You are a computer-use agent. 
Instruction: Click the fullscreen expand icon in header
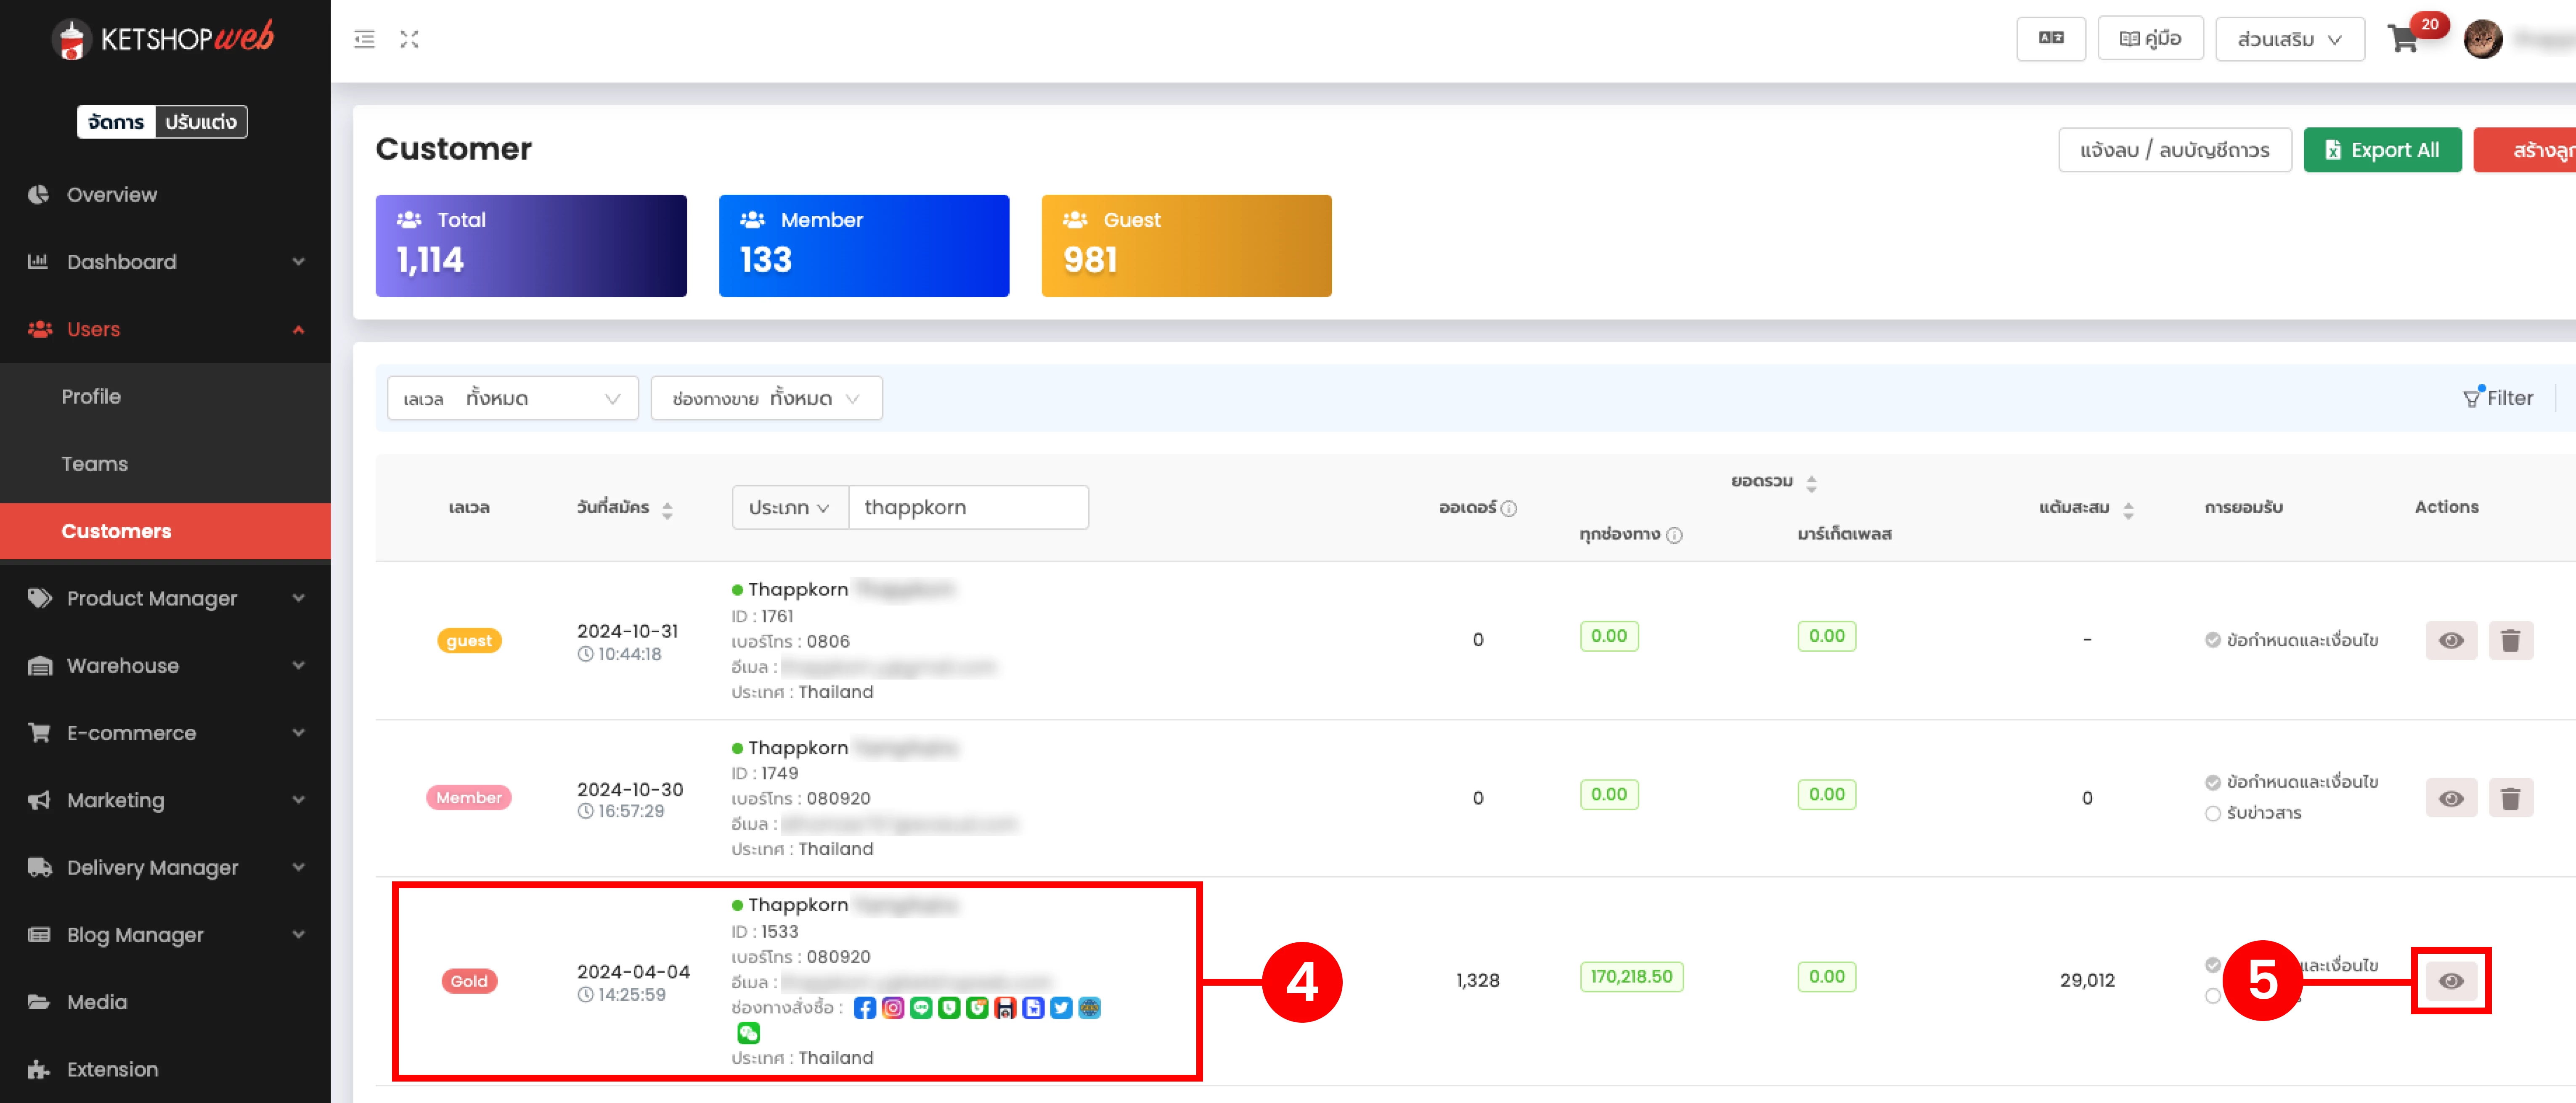pyautogui.click(x=409, y=39)
